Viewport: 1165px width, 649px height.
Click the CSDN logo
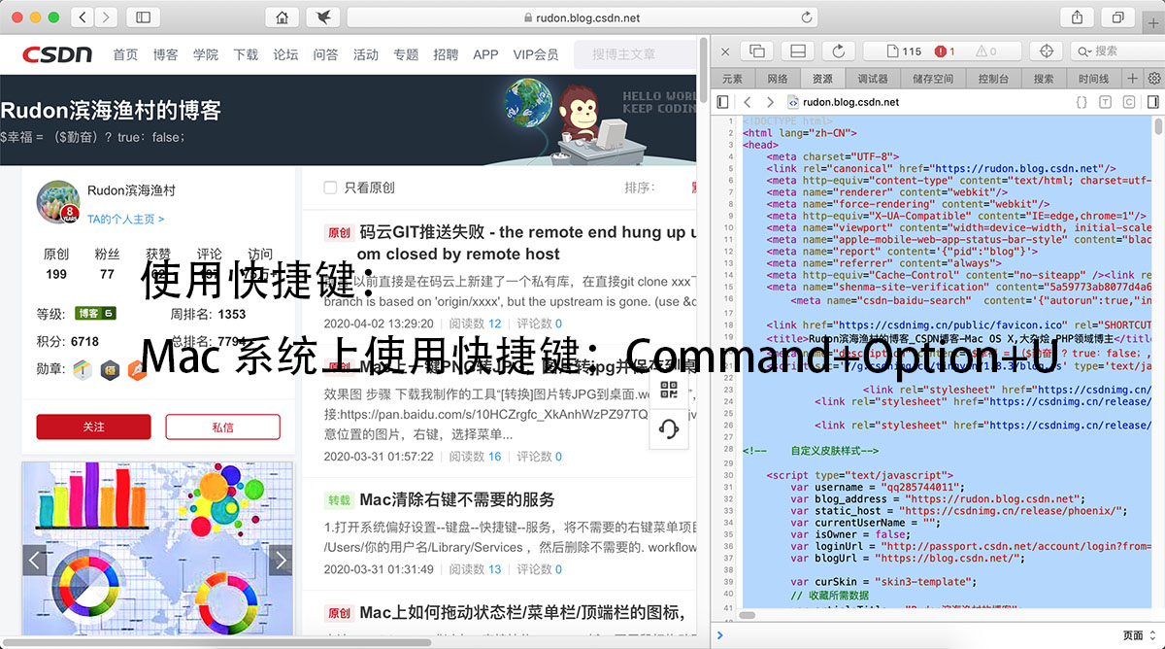pyautogui.click(x=57, y=54)
